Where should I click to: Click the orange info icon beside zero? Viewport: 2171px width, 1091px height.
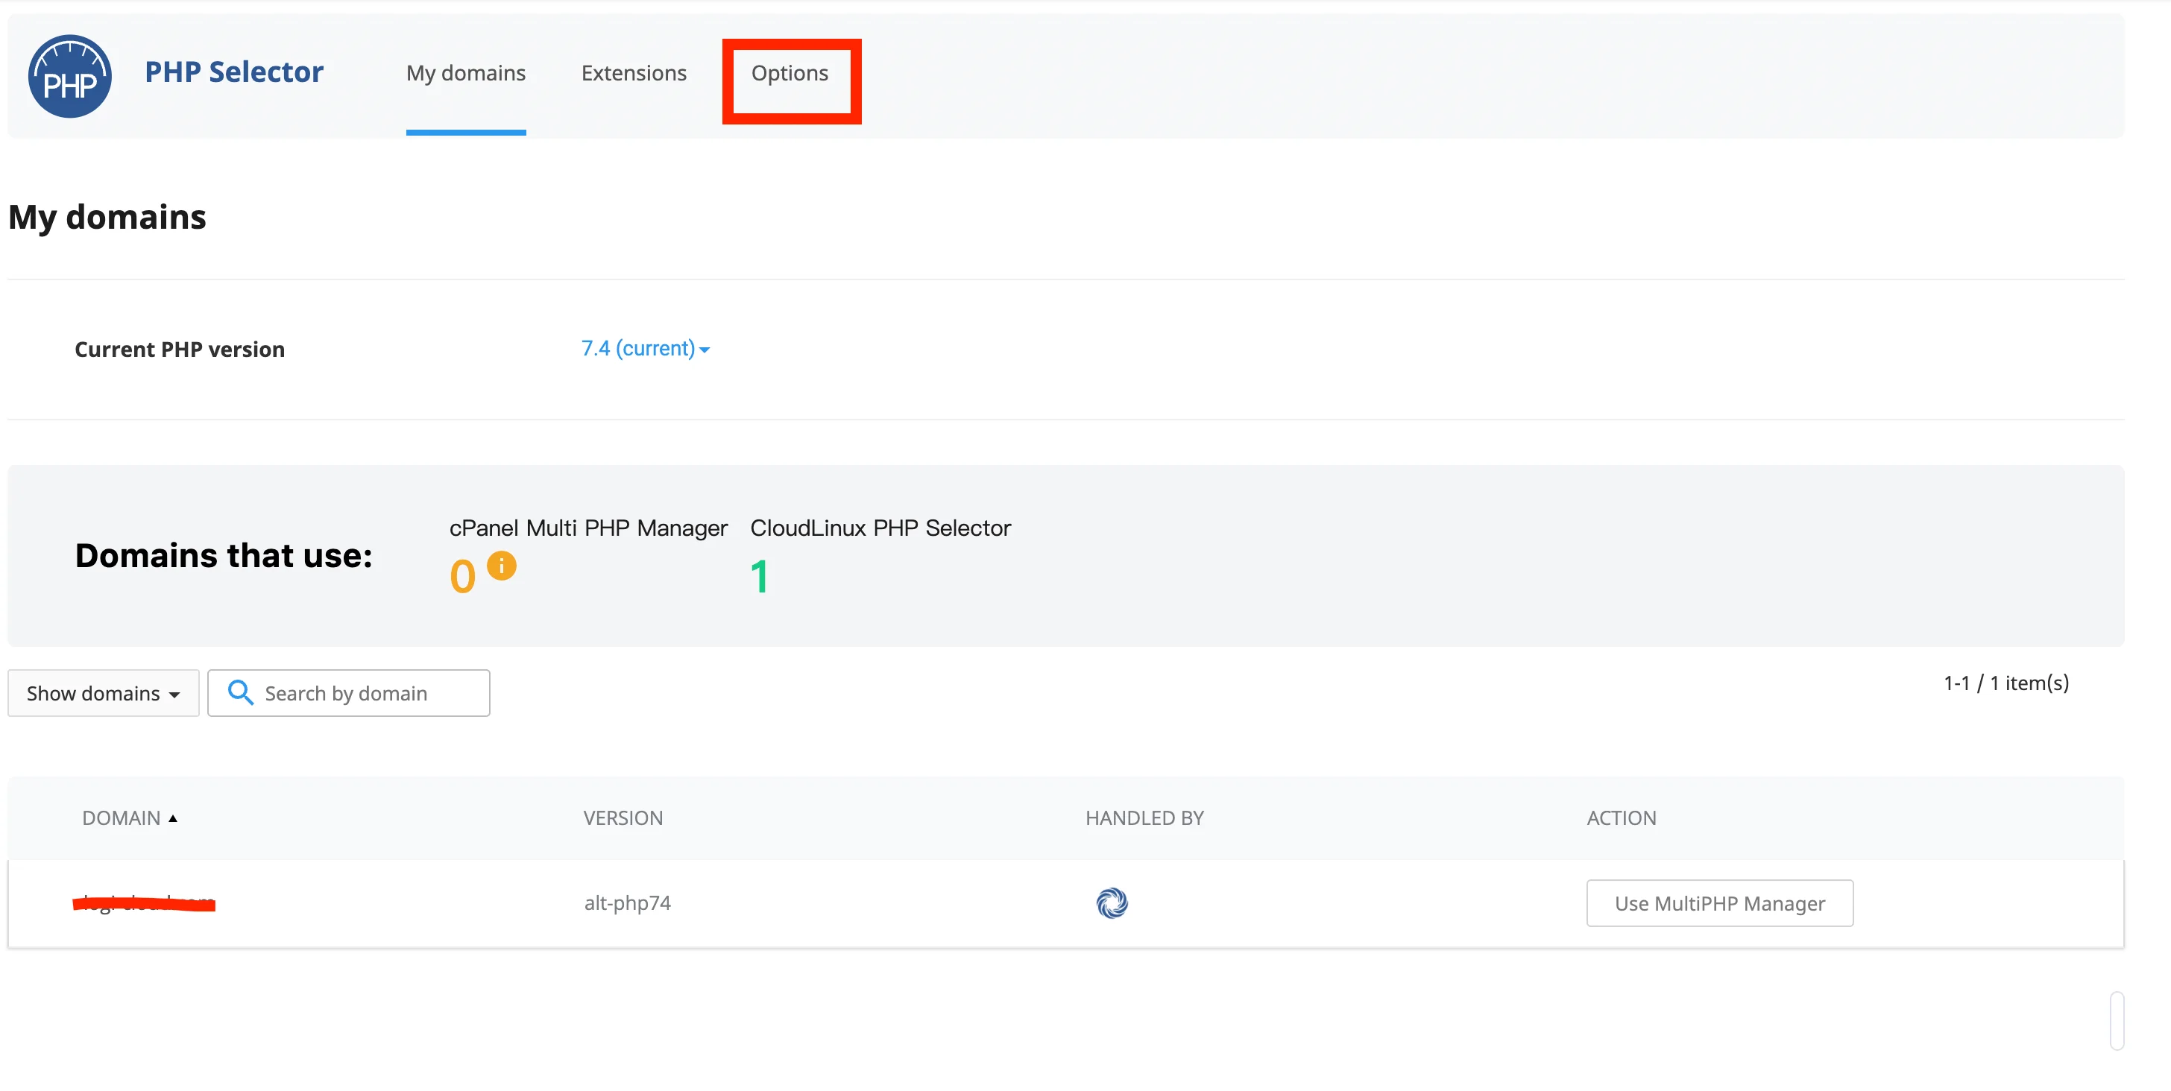point(502,566)
